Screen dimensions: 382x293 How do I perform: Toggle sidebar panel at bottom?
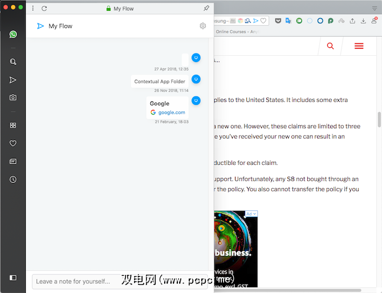coord(13,278)
